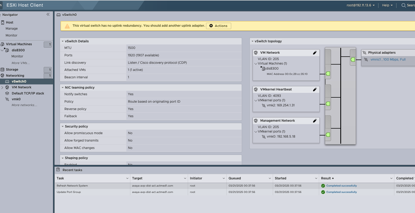Click the dis8300 VM icon in topology
Image resolution: width=415 pixels, height=213 pixels.
point(263,69)
